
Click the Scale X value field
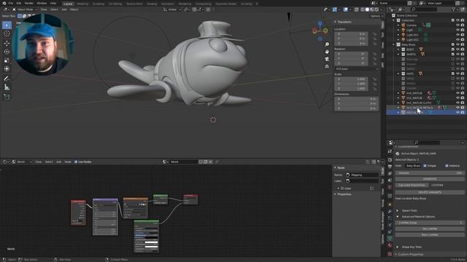(x=351, y=79)
